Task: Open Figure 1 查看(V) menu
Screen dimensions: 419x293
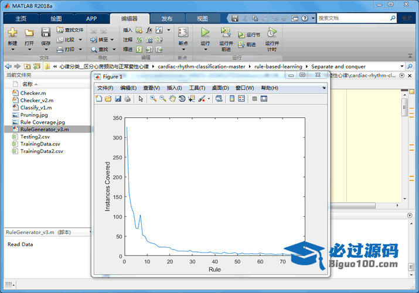Action: [152, 88]
